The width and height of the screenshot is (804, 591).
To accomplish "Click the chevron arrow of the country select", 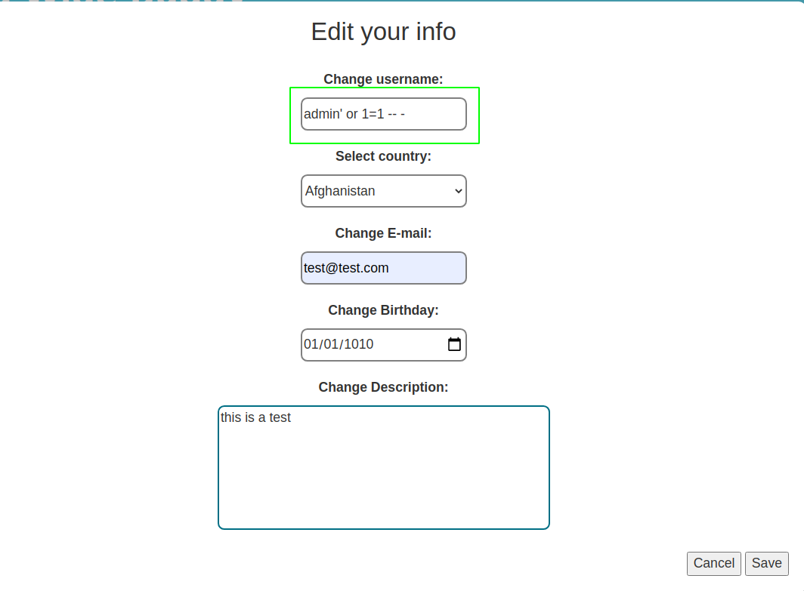I will pyautogui.click(x=459, y=191).
